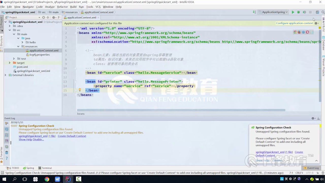The height and width of the screenshot is (183, 325).
Task: Hide the Project tool window
Action: click(59, 18)
